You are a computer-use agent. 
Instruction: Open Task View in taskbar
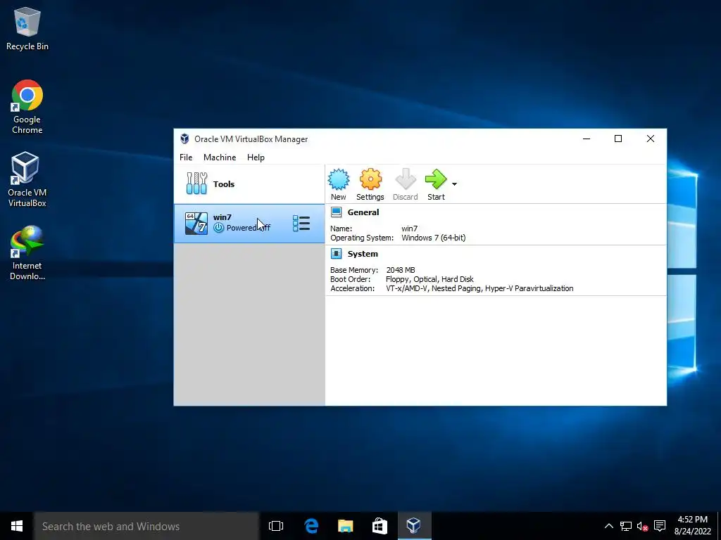tap(276, 526)
